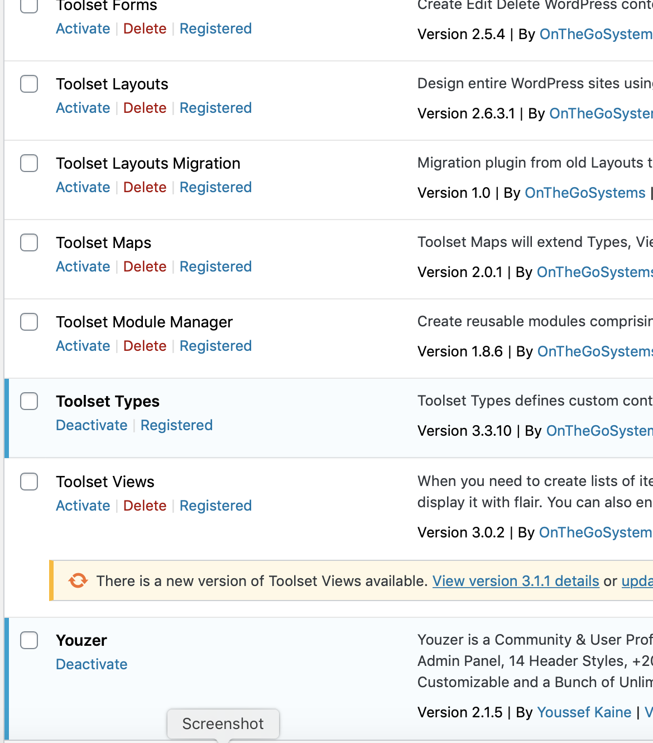Tick the Toolset Forms checkbox
This screenshot has height=743, width=653.
click(29, 6)
